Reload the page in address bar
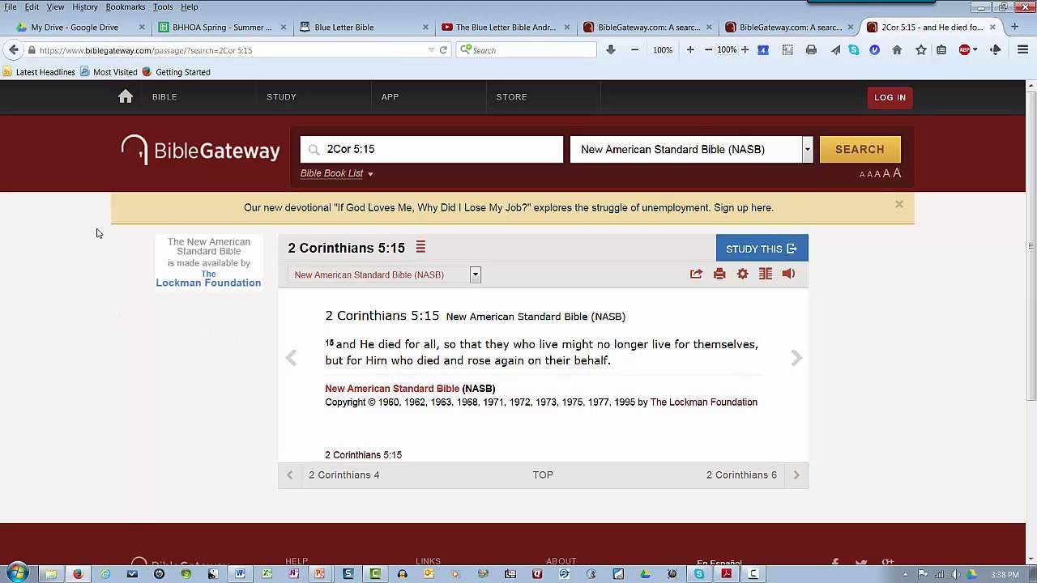The height and width of the screenshot is (583, 1037). coord(443,49)
